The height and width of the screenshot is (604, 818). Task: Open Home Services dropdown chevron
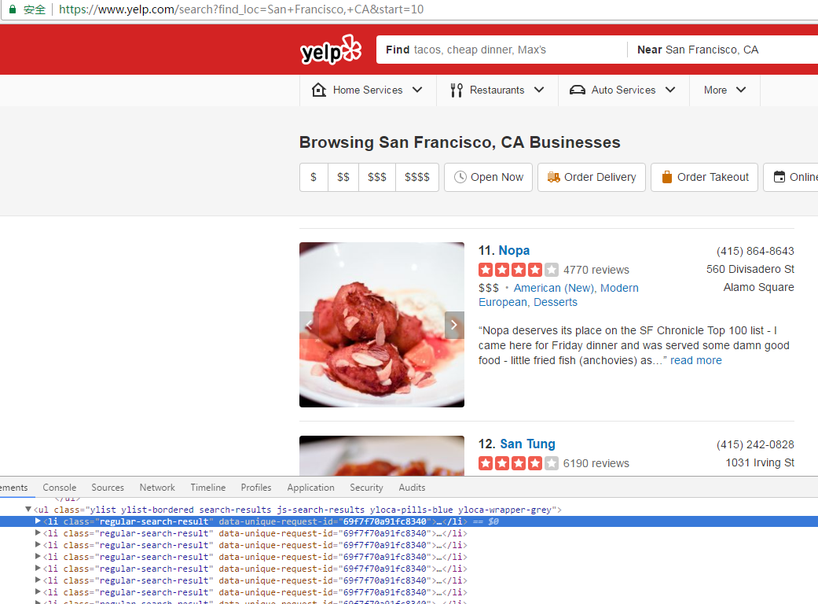416,90
